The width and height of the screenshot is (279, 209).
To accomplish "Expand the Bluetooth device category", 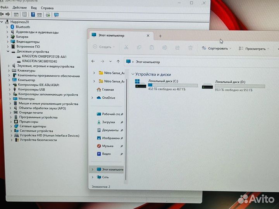I will (x=7, y=27).
